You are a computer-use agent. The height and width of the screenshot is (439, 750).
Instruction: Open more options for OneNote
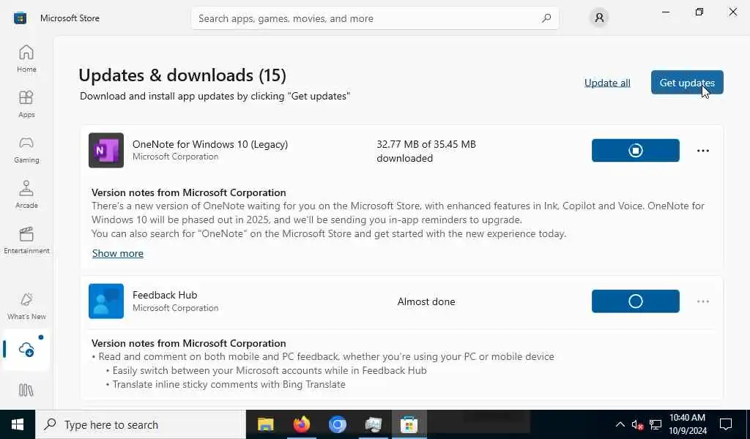click(x=702, y=151)
